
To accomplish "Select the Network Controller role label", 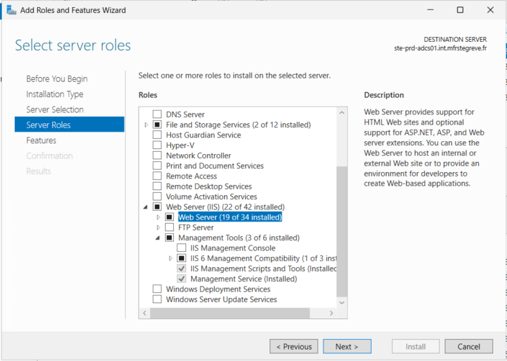I will pos(198,155).
